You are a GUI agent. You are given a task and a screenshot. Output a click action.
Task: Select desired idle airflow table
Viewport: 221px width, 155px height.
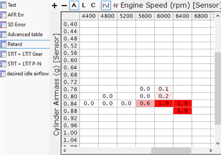coord(28,74)
